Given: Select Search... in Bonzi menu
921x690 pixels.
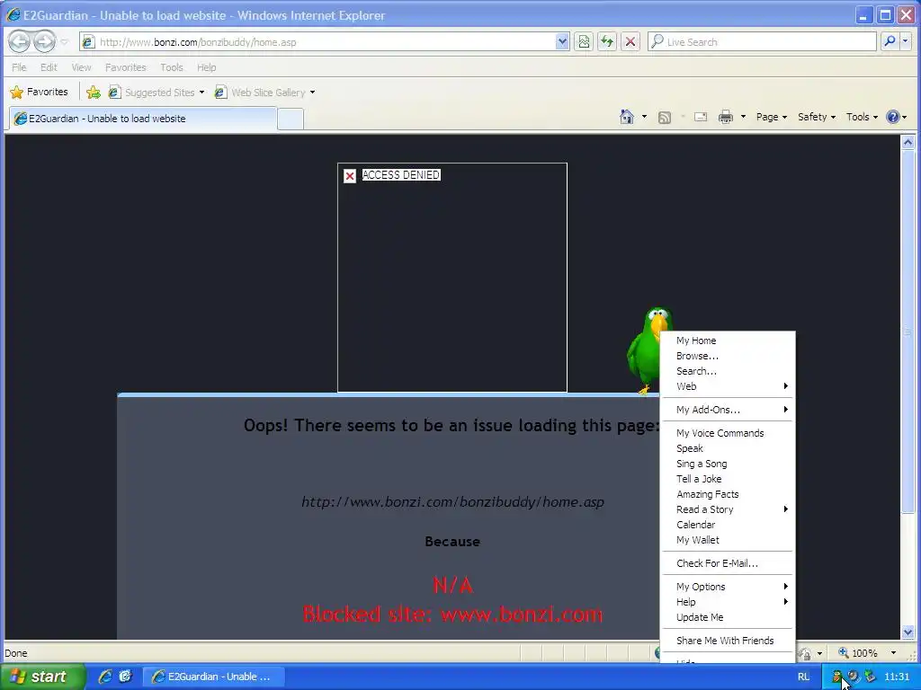Looking at the screenshot, I should [x=729, y=371].
